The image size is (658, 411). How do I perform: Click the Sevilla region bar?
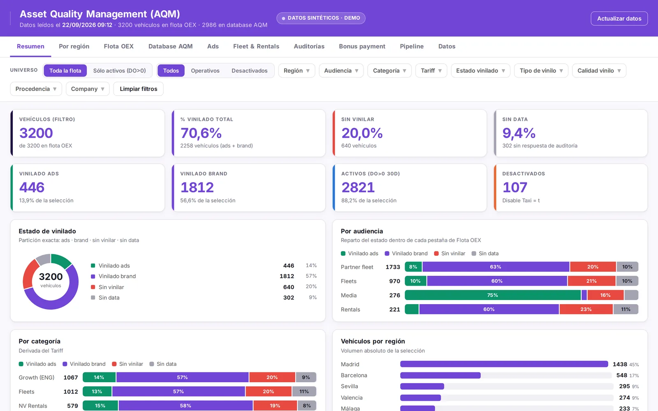422,386
